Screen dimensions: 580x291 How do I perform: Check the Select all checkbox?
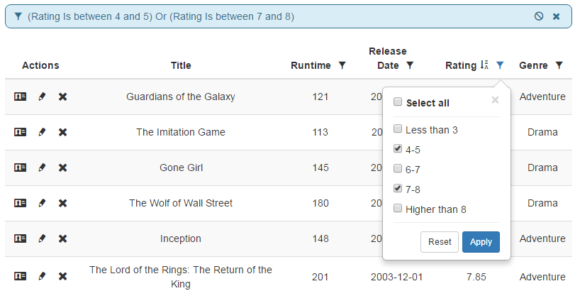click(398, 102)
